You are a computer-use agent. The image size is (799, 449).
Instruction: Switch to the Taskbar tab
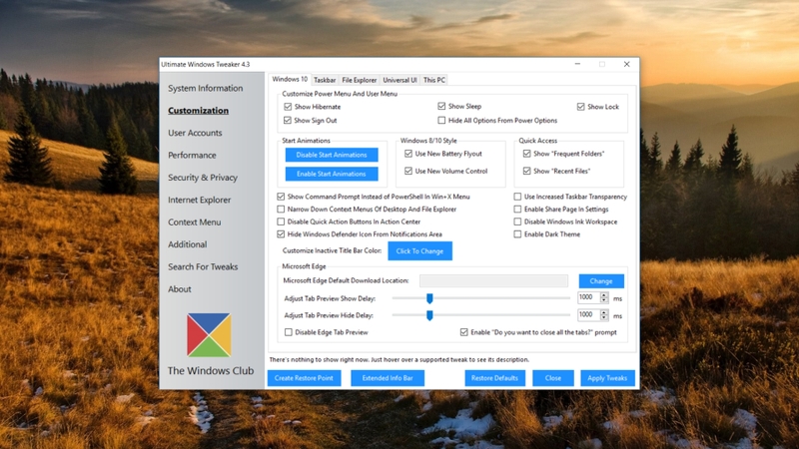click(x=325, y=80)
